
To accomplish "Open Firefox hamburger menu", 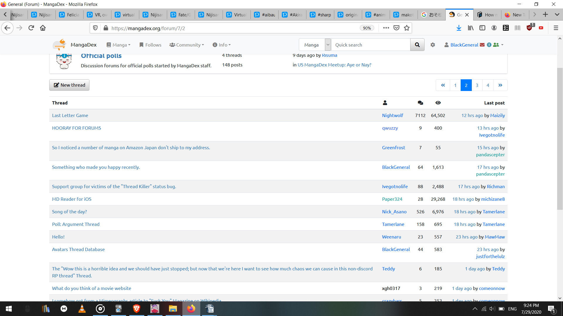I will [x=556, y=28].
